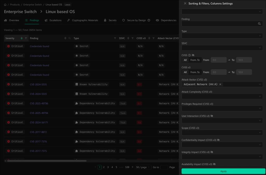Open the CVSS v3 column filter funnel
This screenshot has height=175, width=266.
[x=154, y=38]
